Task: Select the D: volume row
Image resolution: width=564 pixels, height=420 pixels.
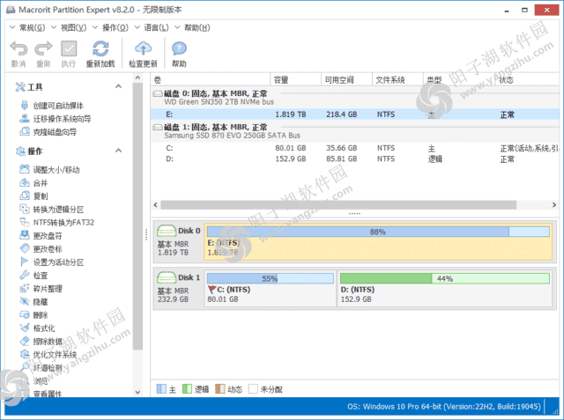Action: click(354, 158)
